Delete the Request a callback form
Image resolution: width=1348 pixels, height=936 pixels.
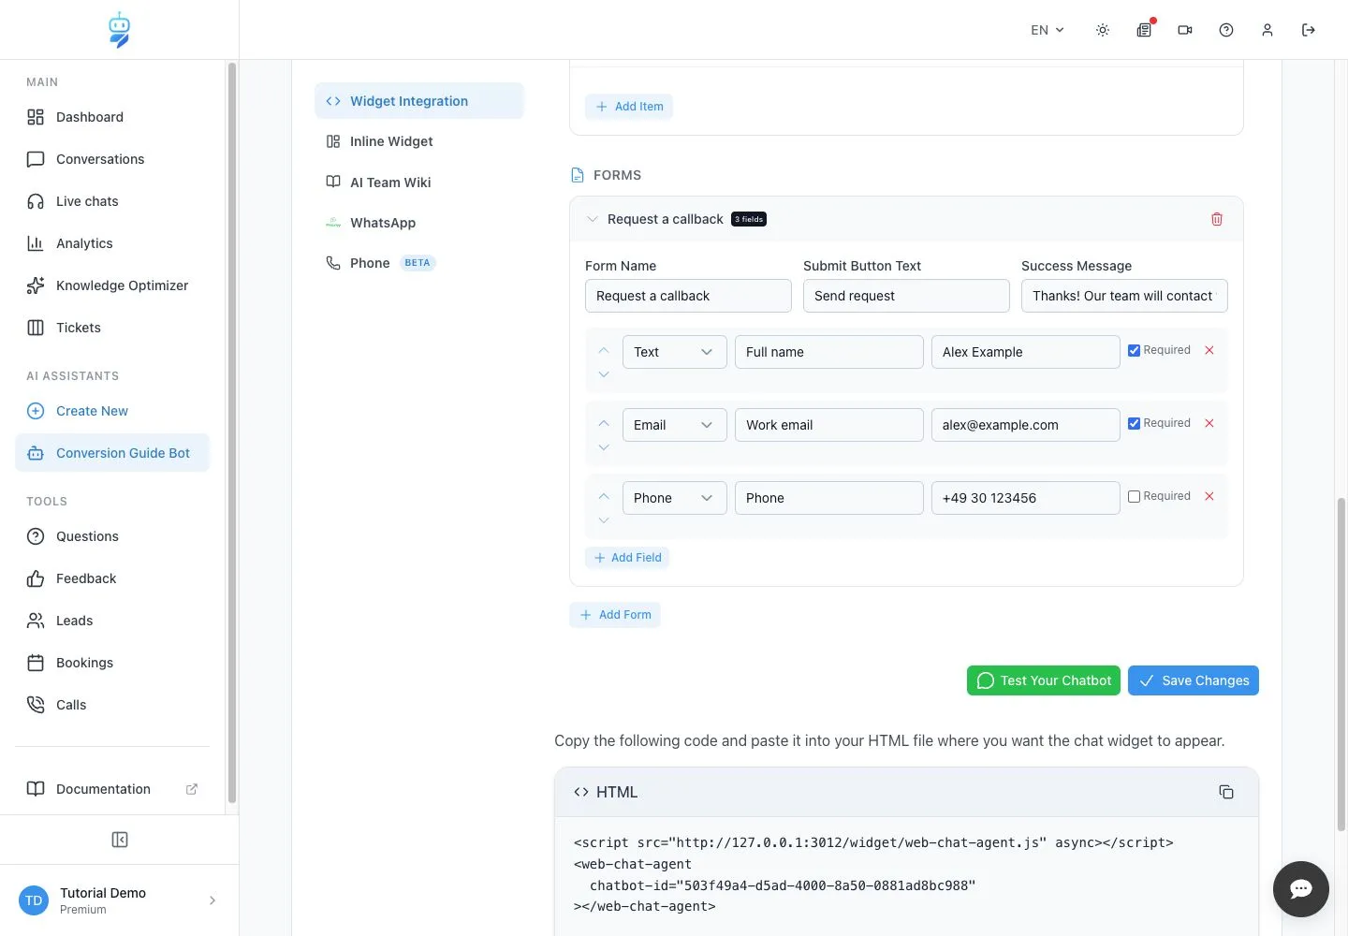point(1217,219)
